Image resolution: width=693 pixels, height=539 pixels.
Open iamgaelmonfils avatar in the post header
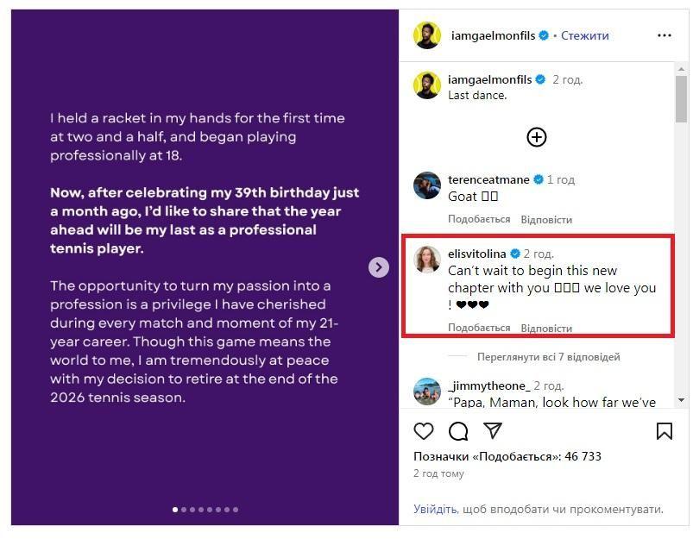coord(426,35)
